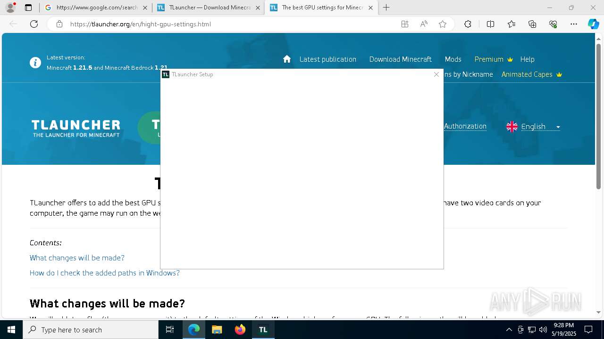Click the taskbar search box
The width and height of the screenshot is (604, 339).
(x=91, y=330)
